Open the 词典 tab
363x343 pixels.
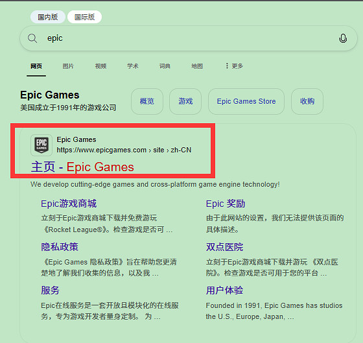165,66
